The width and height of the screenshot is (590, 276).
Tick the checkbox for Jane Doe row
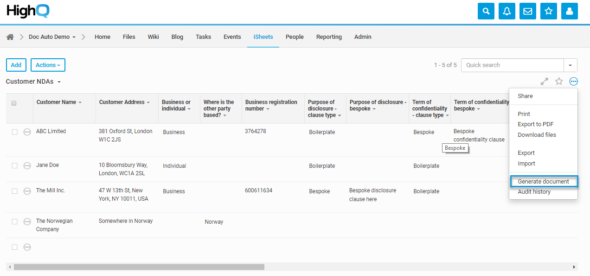coord(14,166)
